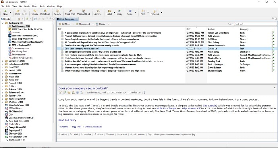This screenshot has height=148, width=278.
Task: Click the Feeds panel grouping icon
Action: [27, 19]
